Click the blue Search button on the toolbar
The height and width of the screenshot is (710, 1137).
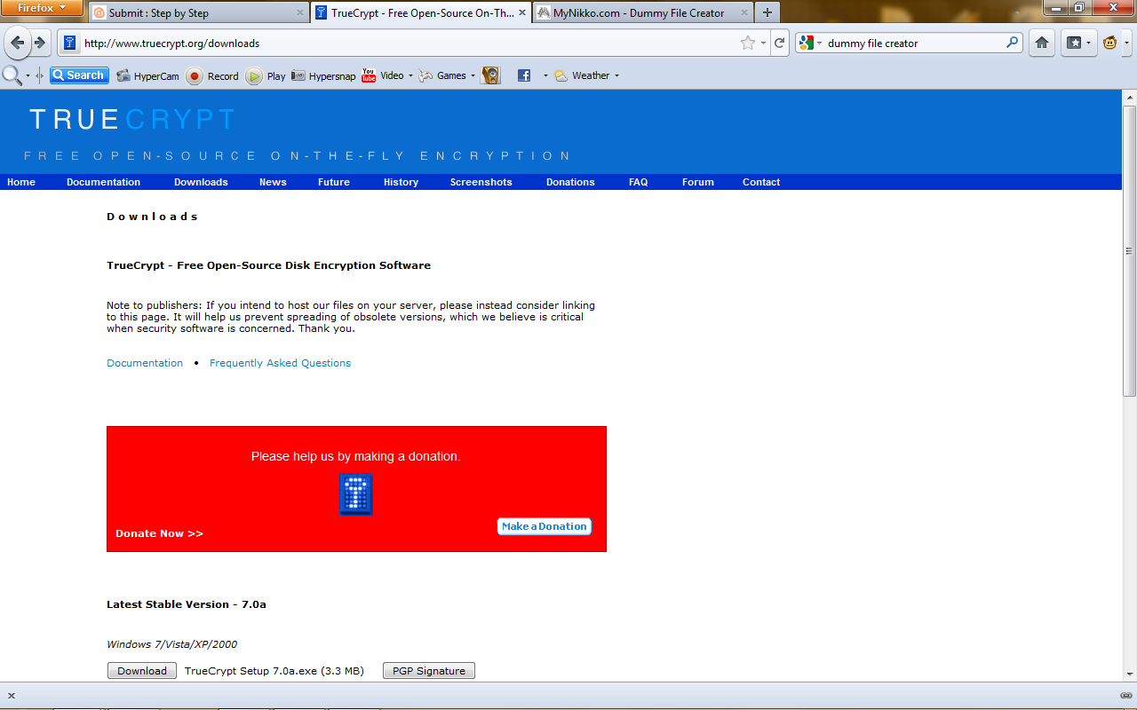point(79,75)
